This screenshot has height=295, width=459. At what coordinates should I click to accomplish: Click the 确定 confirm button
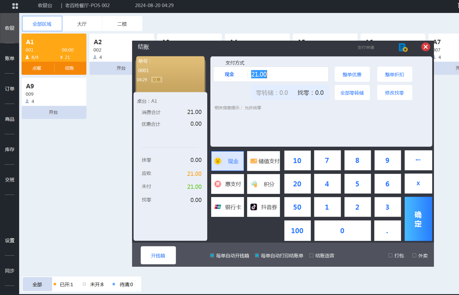pyautogui.click(x=418, y=219)
